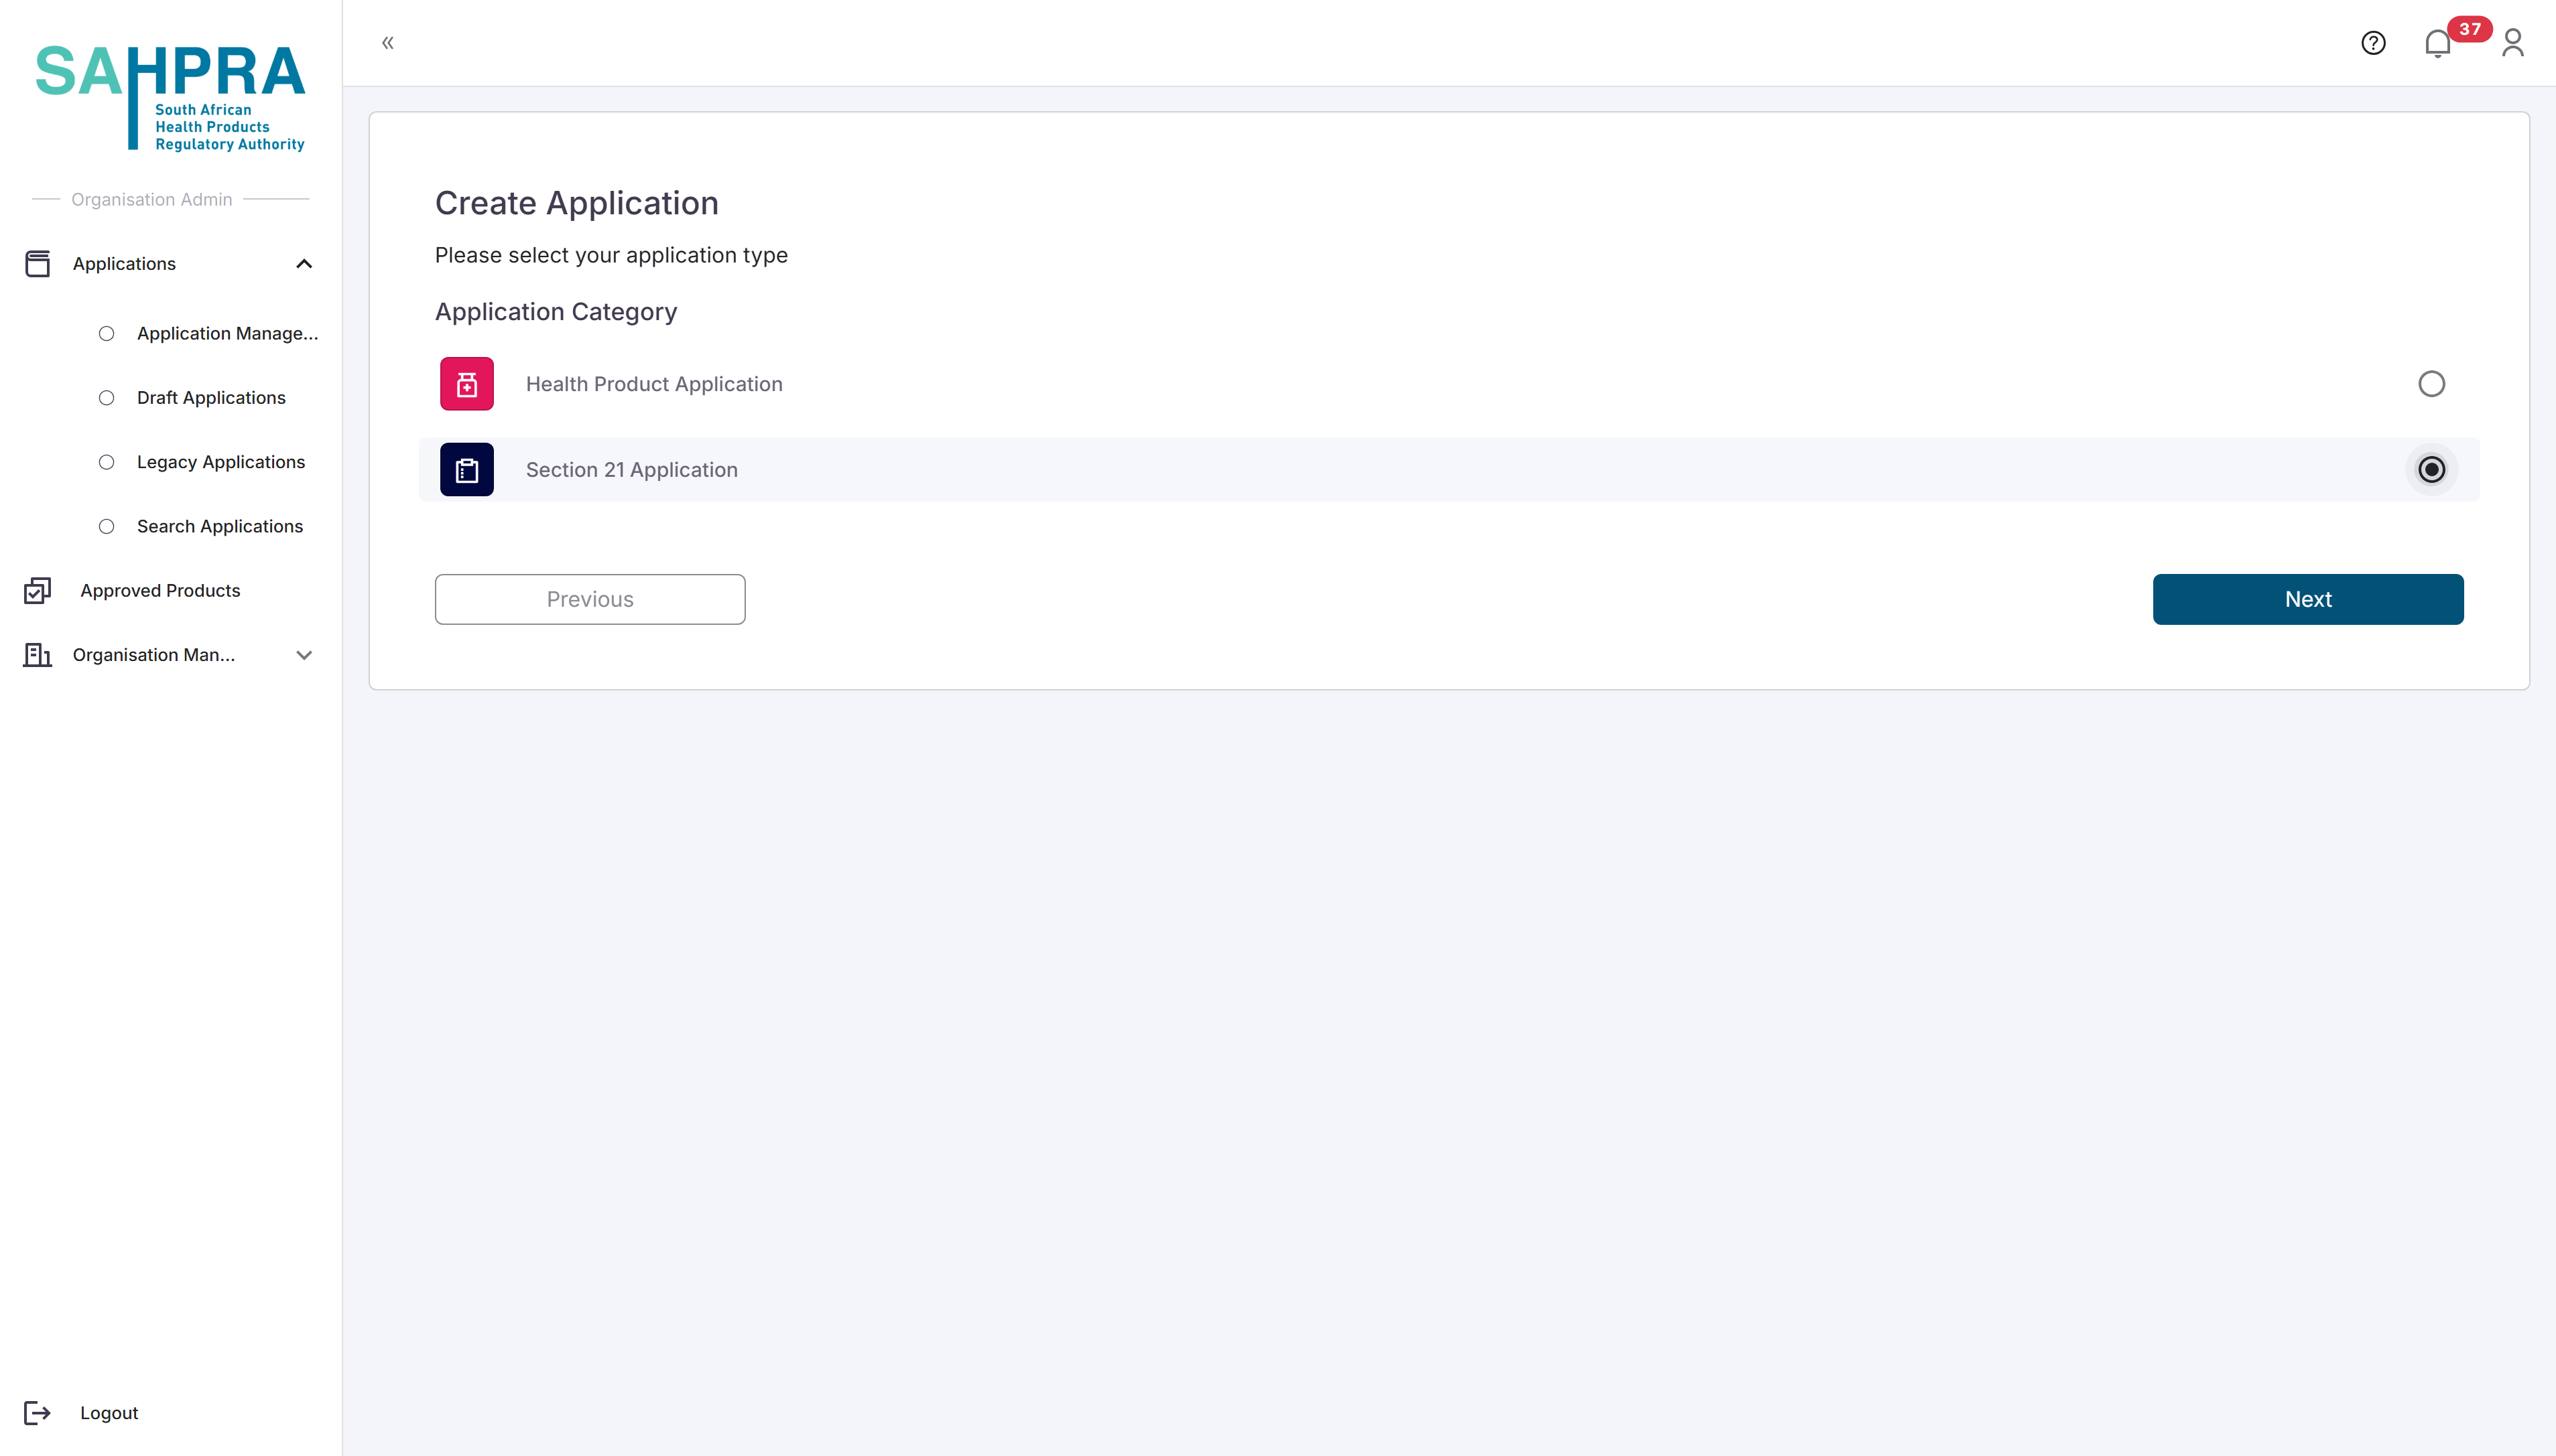
Task: Click the Previous button
Action: pyautogui.click(x=590, y=600)
